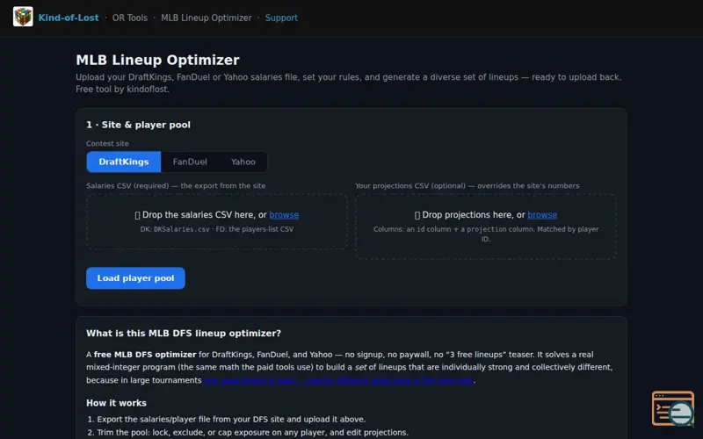The image size is (703, 439).
Task: Open the Kind-of-Lost home link
Action: coord(69,18)
